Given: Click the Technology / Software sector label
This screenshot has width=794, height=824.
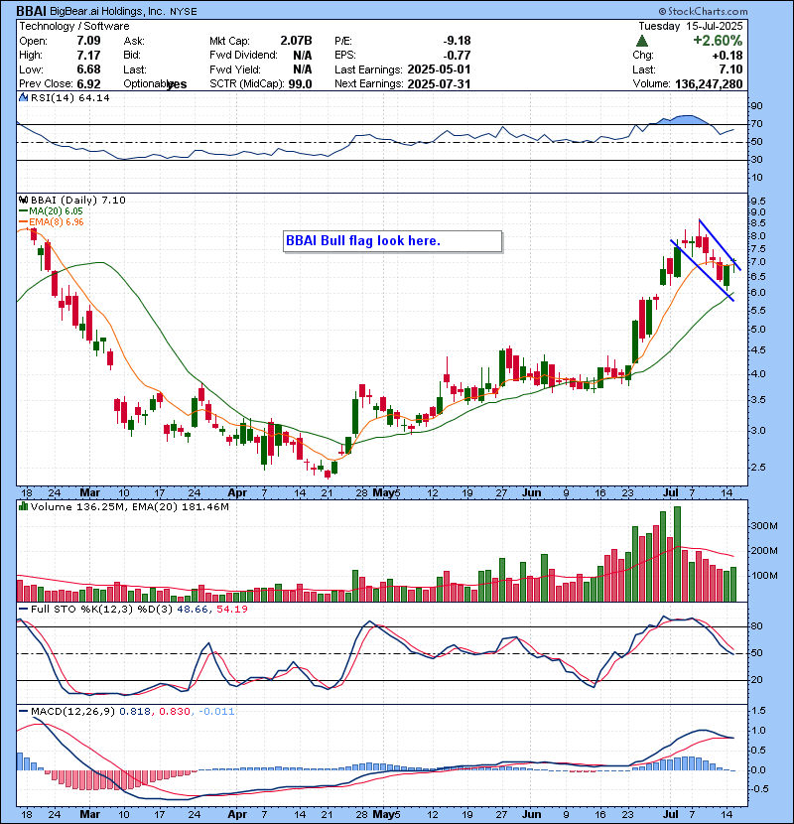Looking at the screenshot, I should (74, 26).
